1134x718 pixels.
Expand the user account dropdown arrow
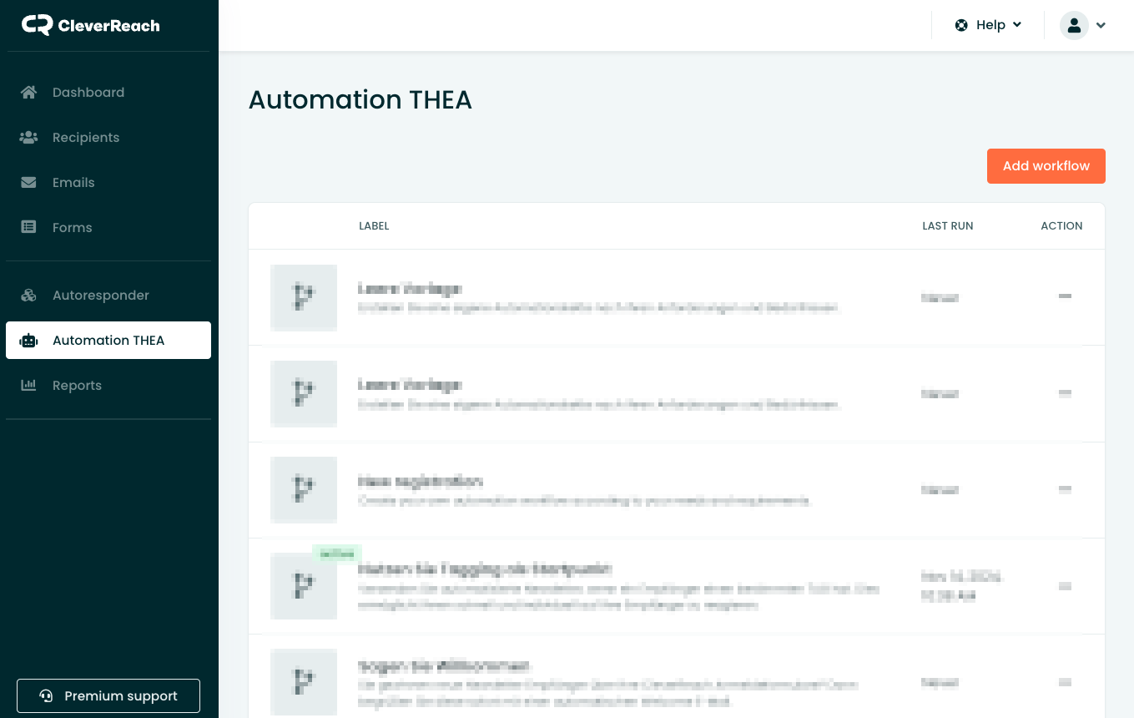coord(1101,25)
